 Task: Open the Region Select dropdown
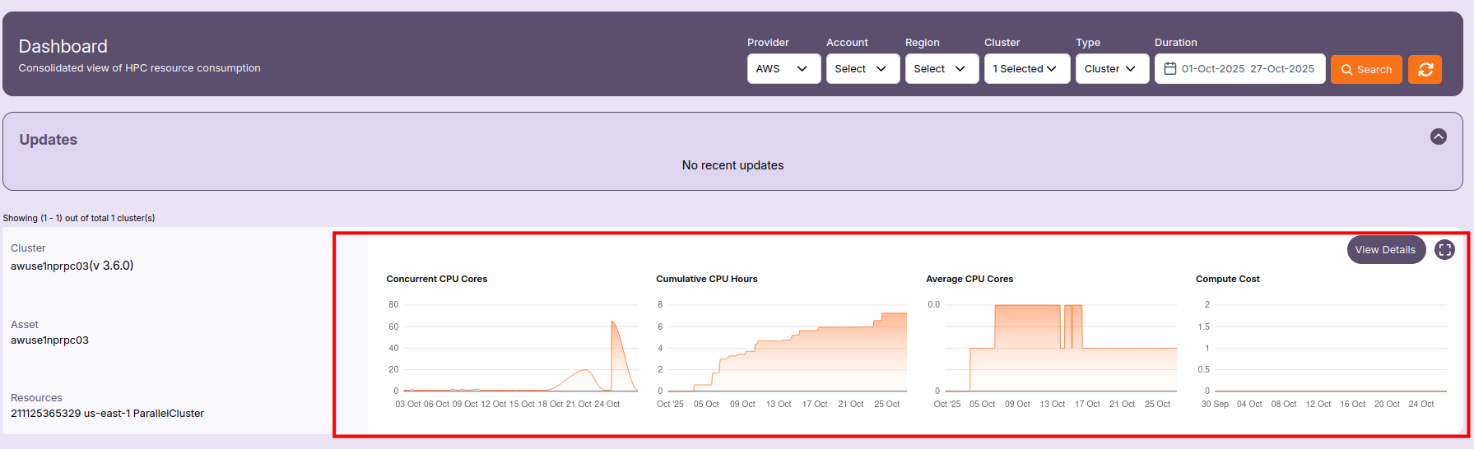[x=942, y=69]
